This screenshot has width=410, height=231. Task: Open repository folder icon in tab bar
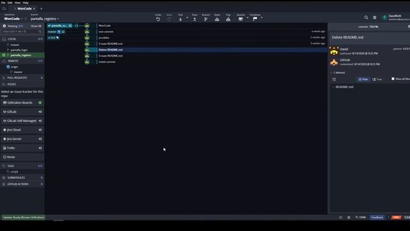click(x=4, y=8)
